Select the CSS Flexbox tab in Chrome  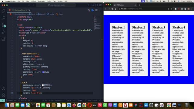pyautogui.click(x=125, y=5)
